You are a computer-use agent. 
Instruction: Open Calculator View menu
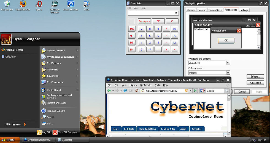[136, 8]
